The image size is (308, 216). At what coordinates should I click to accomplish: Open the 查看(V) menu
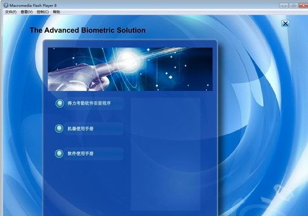point(26,12)
